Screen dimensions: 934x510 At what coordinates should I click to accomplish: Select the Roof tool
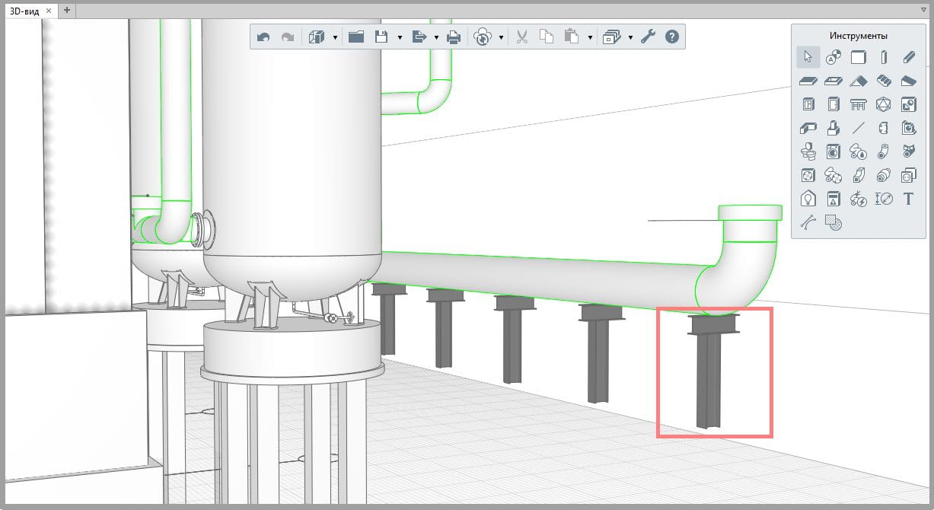coord(858,81)
